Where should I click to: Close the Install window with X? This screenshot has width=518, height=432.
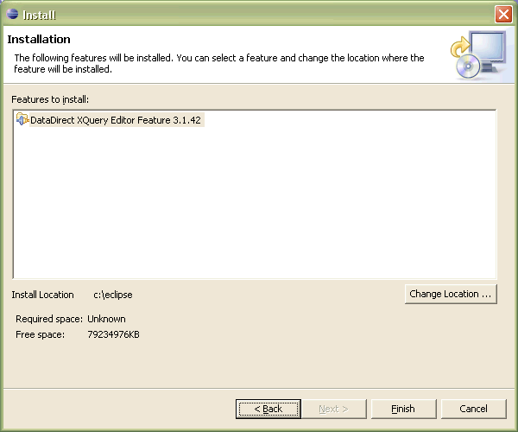tap(503, 14)
